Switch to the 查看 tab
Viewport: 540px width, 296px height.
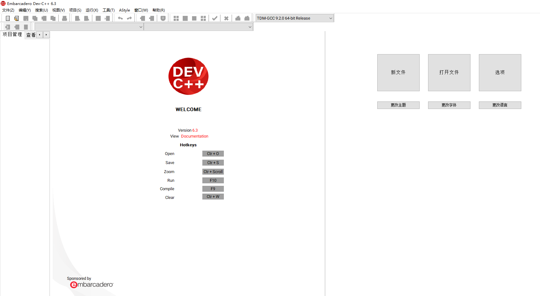coord(31,35)
